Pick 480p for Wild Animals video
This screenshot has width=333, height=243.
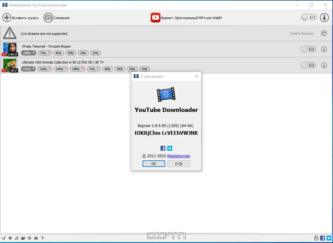click(108, 69)
